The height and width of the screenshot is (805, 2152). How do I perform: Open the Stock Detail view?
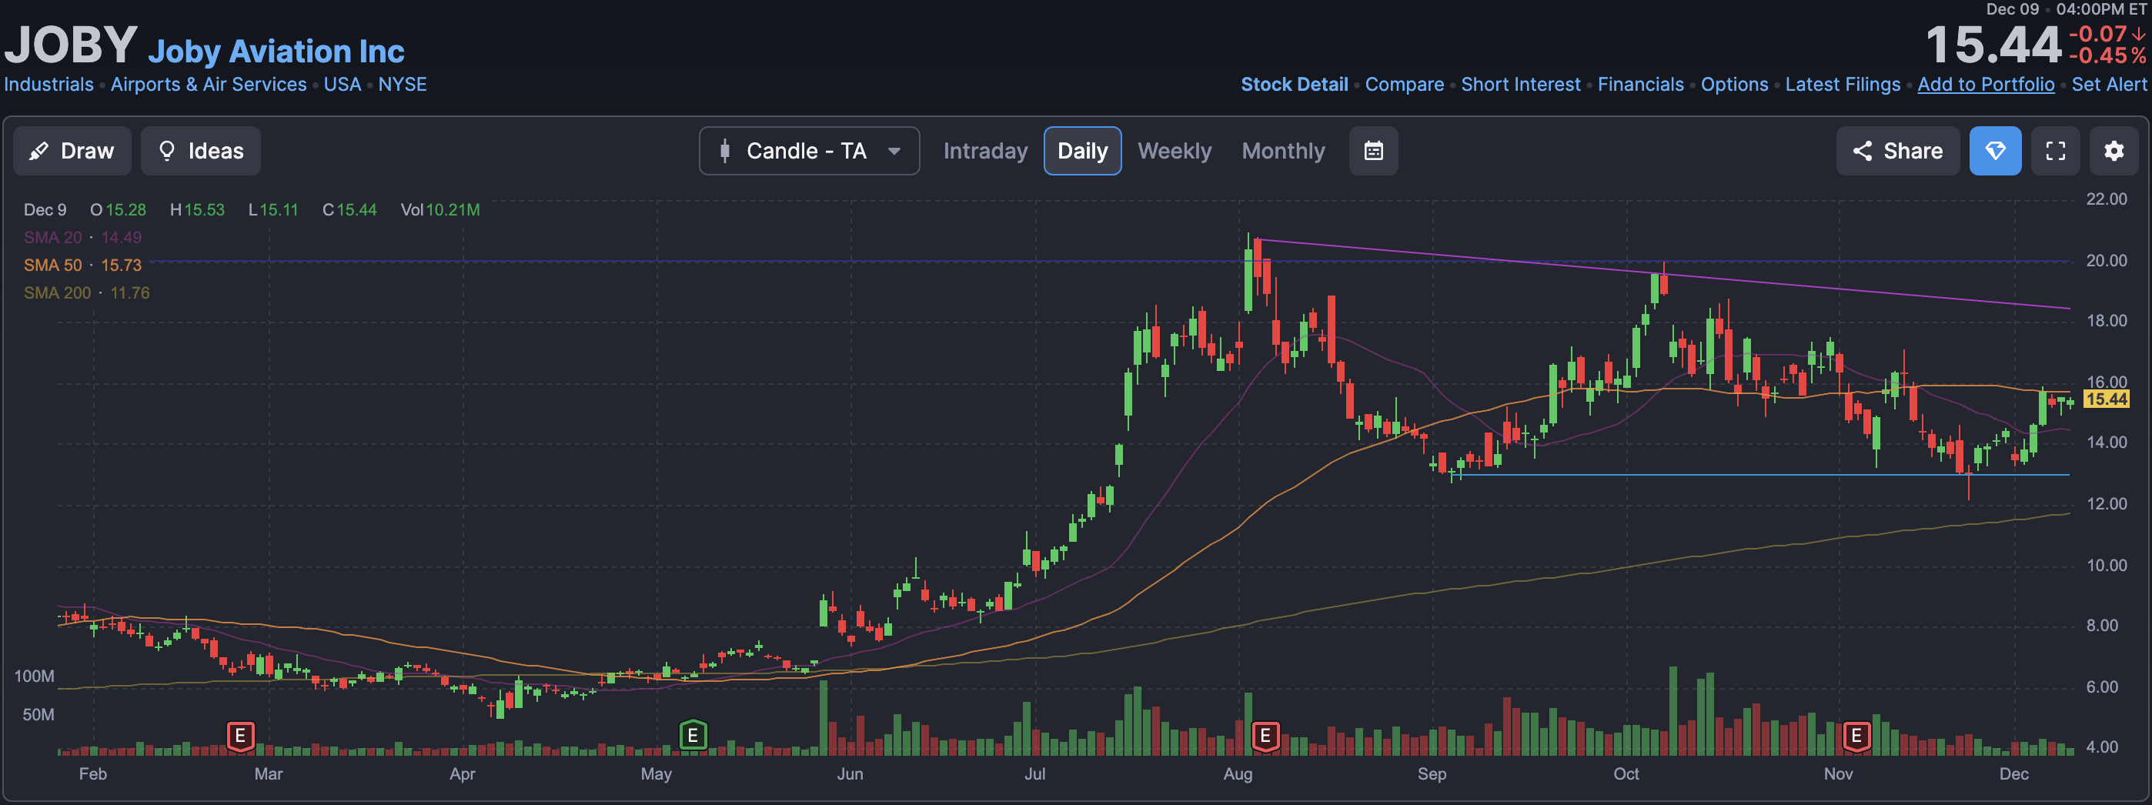(1294, 85)
